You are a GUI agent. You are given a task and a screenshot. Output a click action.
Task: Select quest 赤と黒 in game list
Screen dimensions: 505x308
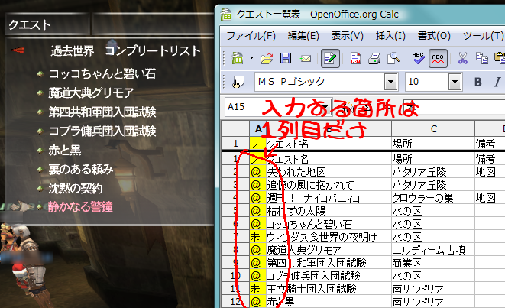click(x=65, y=150)
